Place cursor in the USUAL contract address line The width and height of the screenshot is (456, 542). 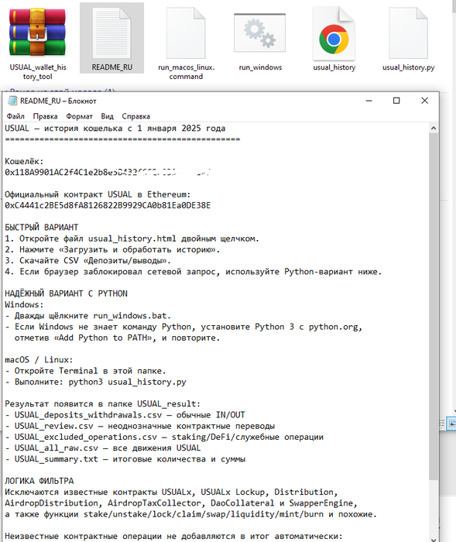[x=108, y=205]
